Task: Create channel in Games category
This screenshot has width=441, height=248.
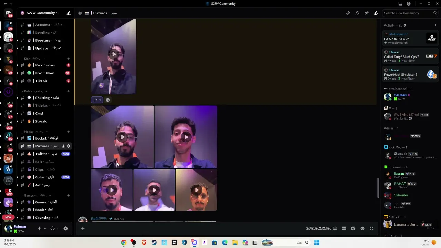Action: click(68, 195)
